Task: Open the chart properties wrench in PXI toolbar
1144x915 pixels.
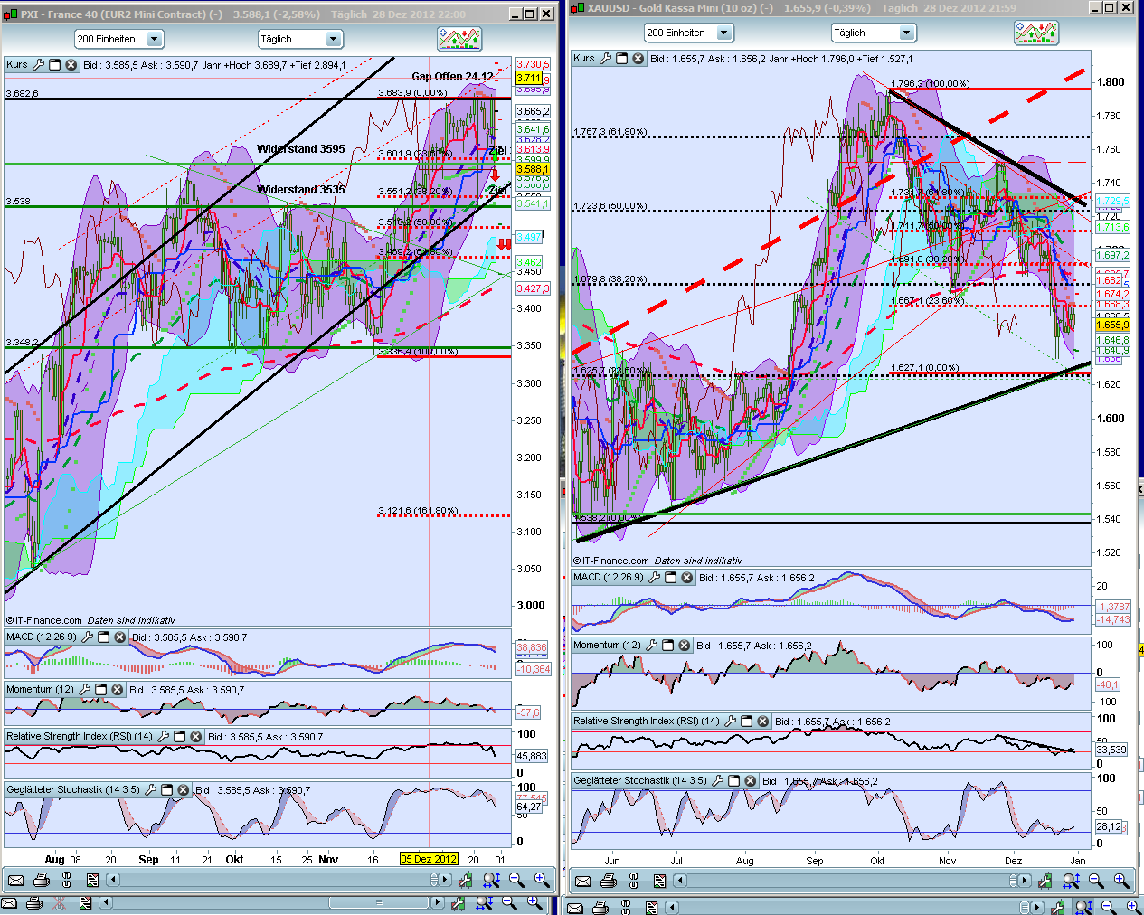Action: tap(466, 880)
